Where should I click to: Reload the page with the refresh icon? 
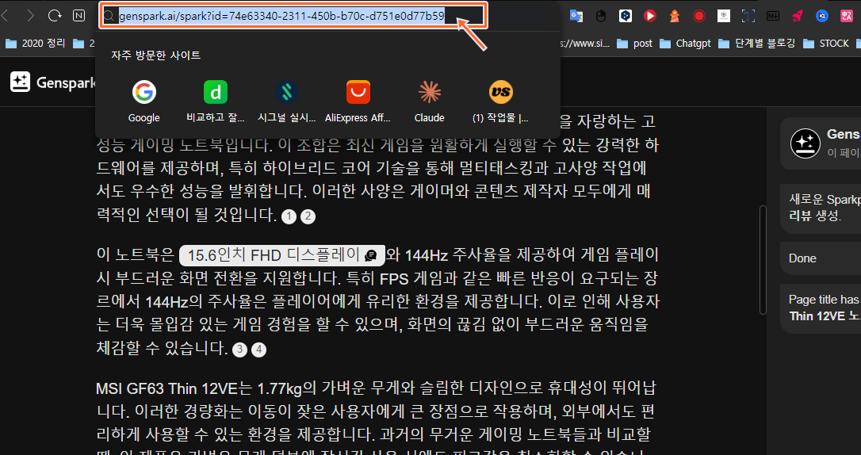[55, 15]
